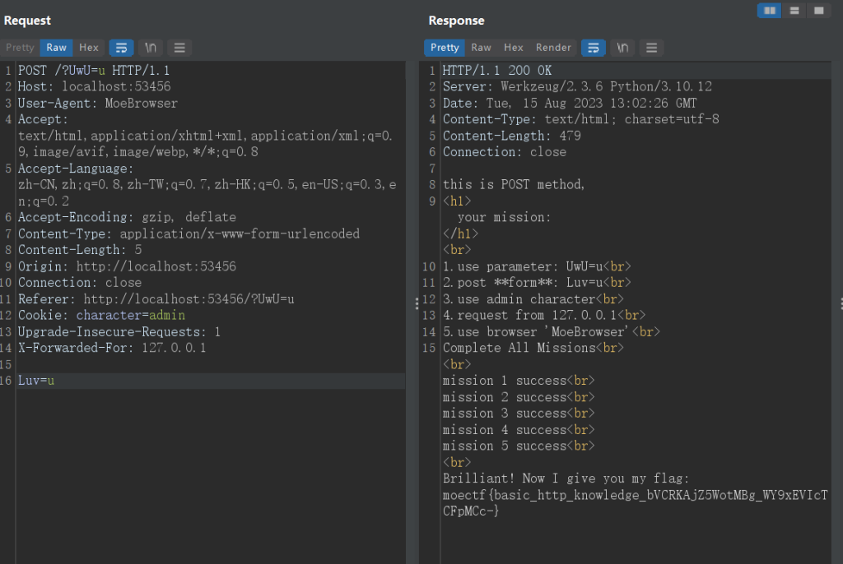Open the Hex tab in Request pane
Viewport: 843px width, 564px height.
(89, 48)
